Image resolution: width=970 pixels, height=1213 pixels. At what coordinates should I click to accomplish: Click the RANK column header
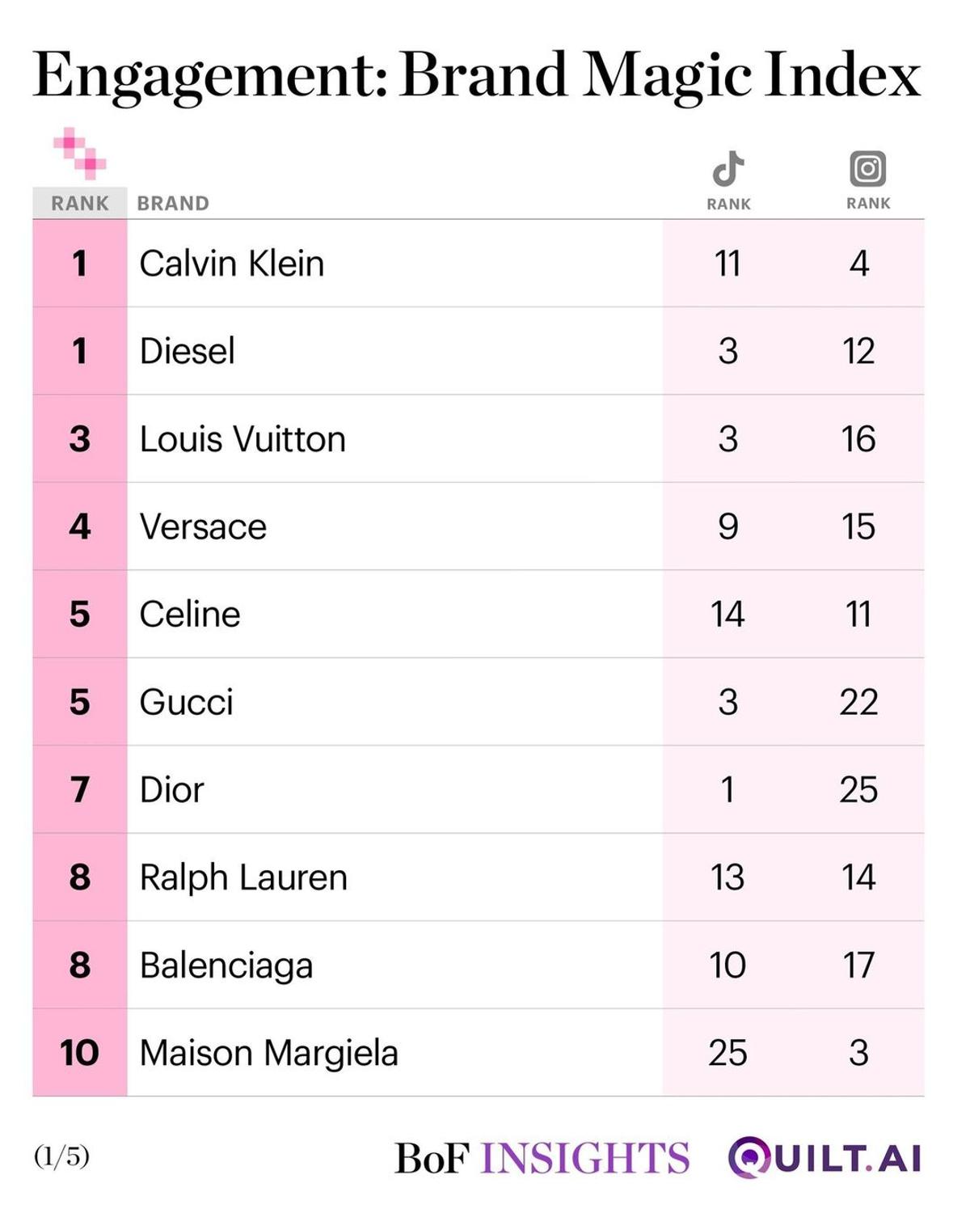tap(80, 203)
